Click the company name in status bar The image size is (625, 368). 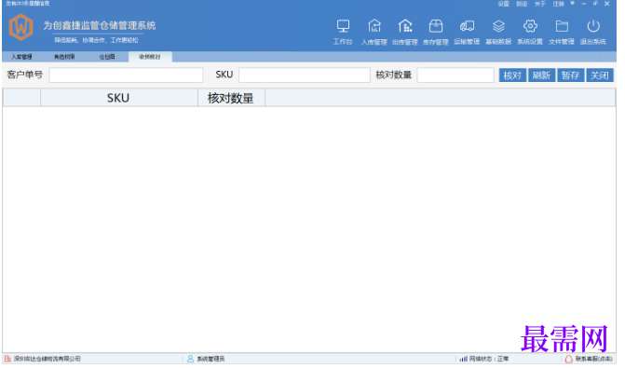47,359
